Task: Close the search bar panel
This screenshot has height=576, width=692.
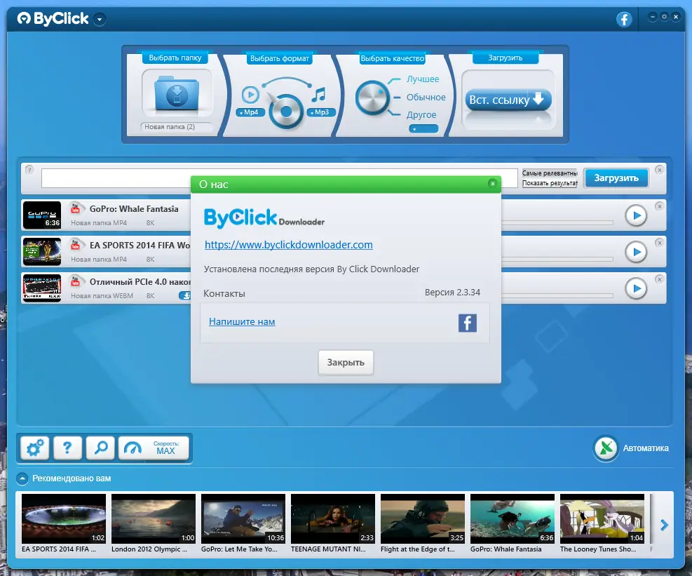Action: point(659,170)
